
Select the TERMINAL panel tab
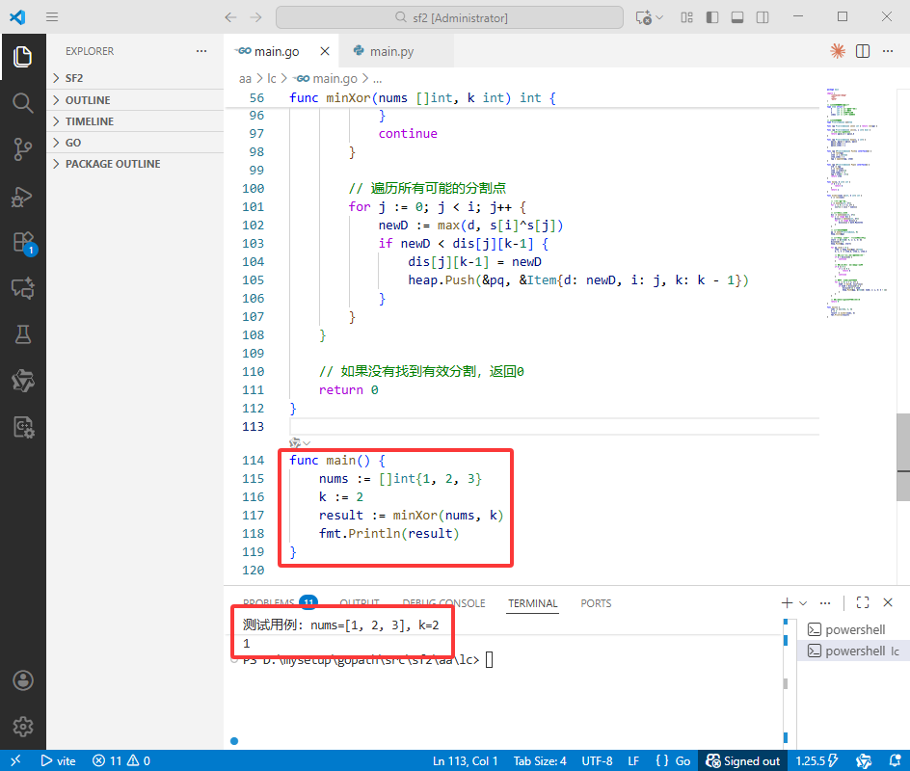[533, 603]
